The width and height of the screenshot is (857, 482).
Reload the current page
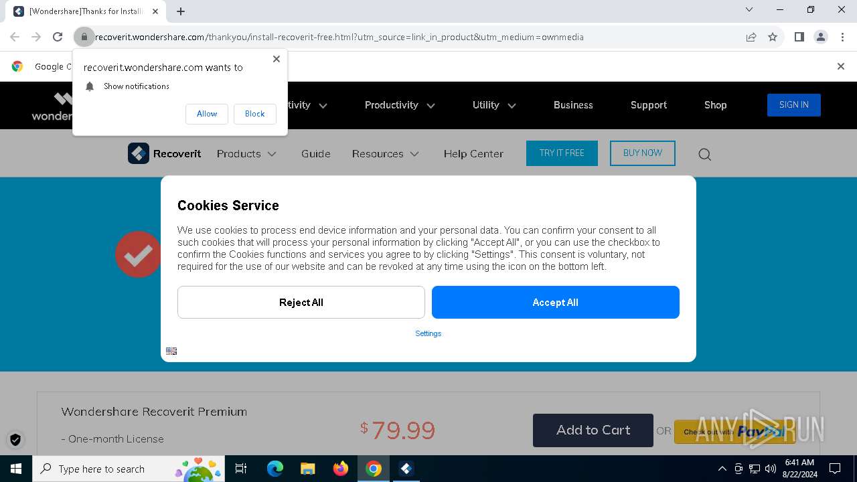58,37
